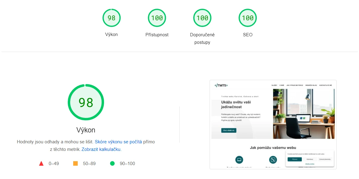Viewport: 359px width, 179px height.
Task: Accept cookies with the Přijmout button
Action: 295,159
